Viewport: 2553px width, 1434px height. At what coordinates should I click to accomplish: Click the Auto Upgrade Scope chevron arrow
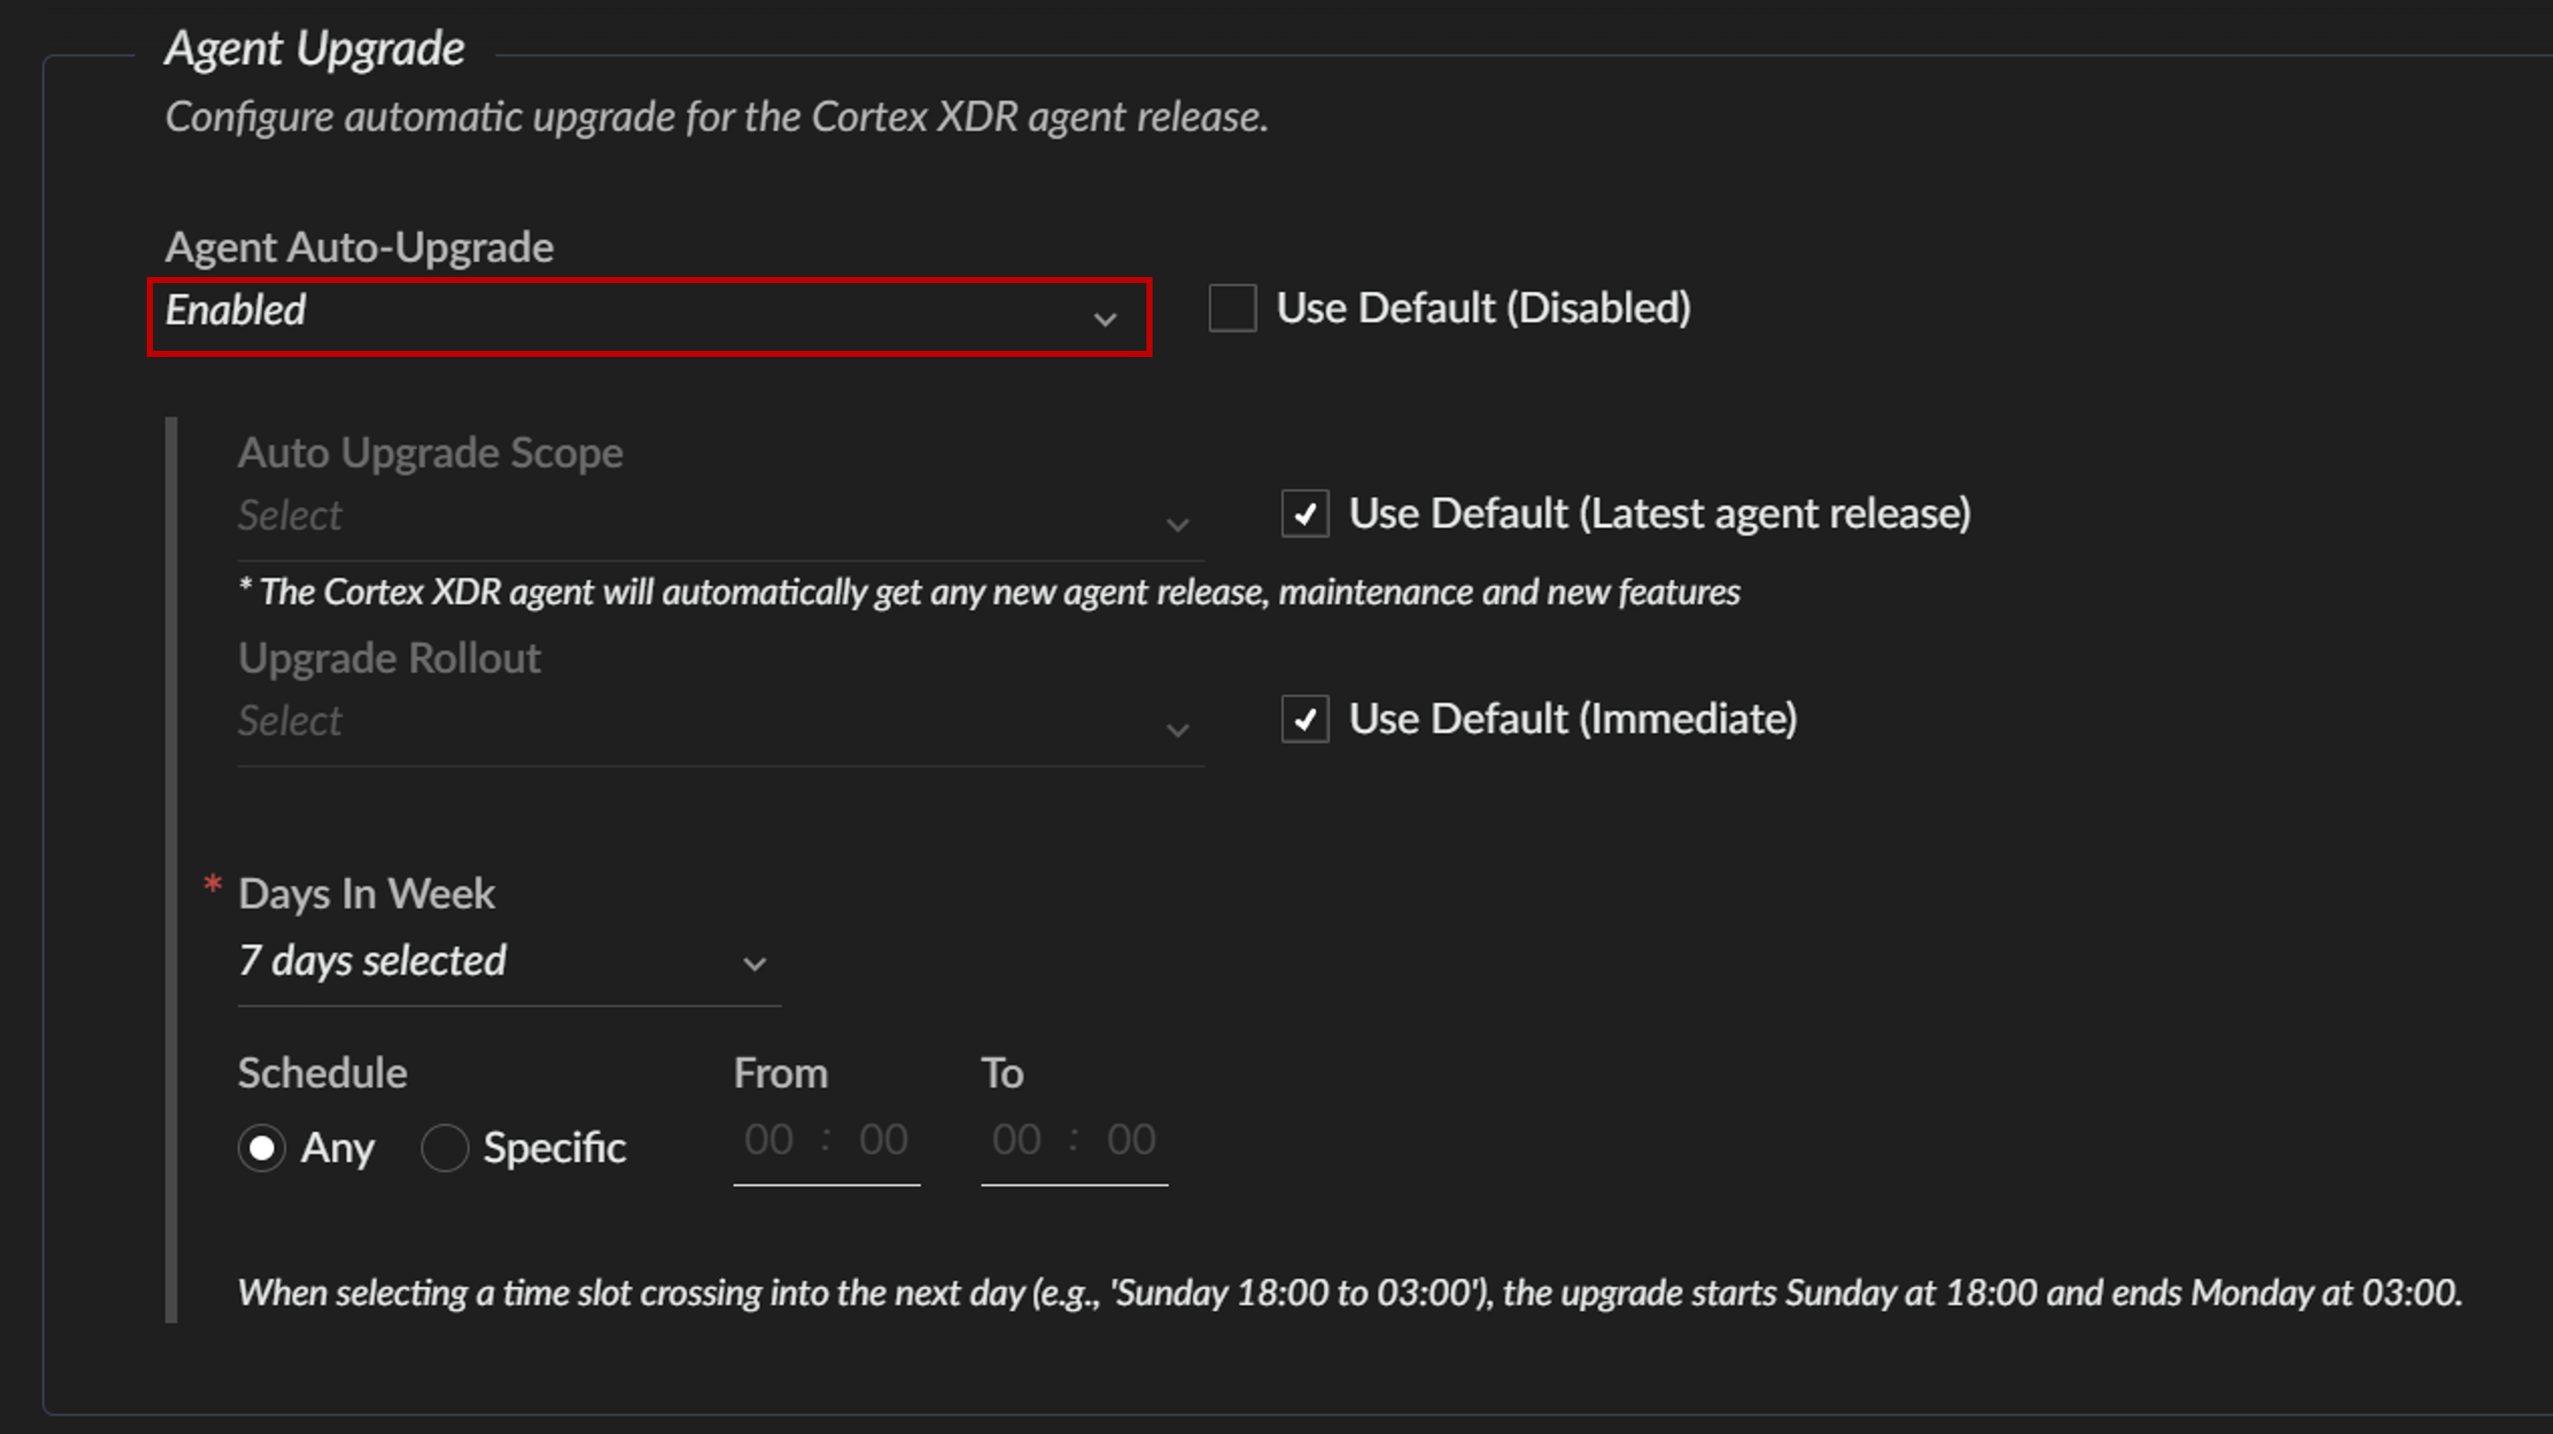pyautogui.click(x=1177, y=524)
